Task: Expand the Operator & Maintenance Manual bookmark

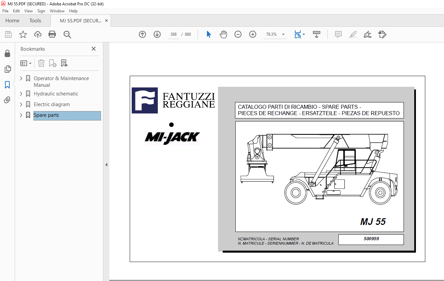Action: coord(21,78)
